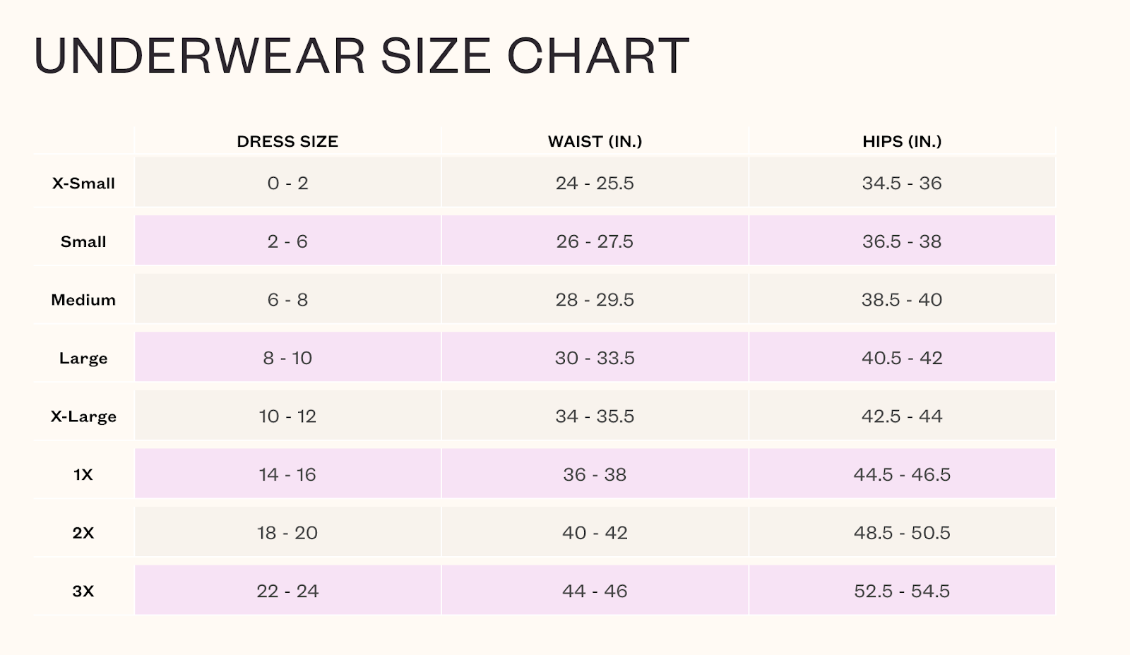Click the Underwear Size Chart title
The width and height of the screenshot is (1130, 655).
tap(361, 56)
